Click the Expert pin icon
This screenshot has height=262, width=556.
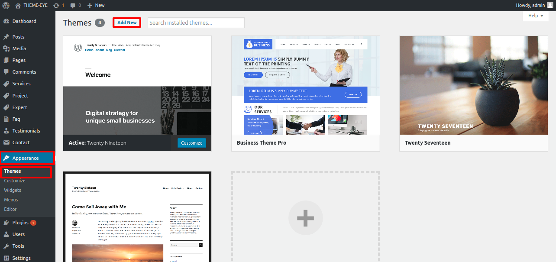[6, 107]
